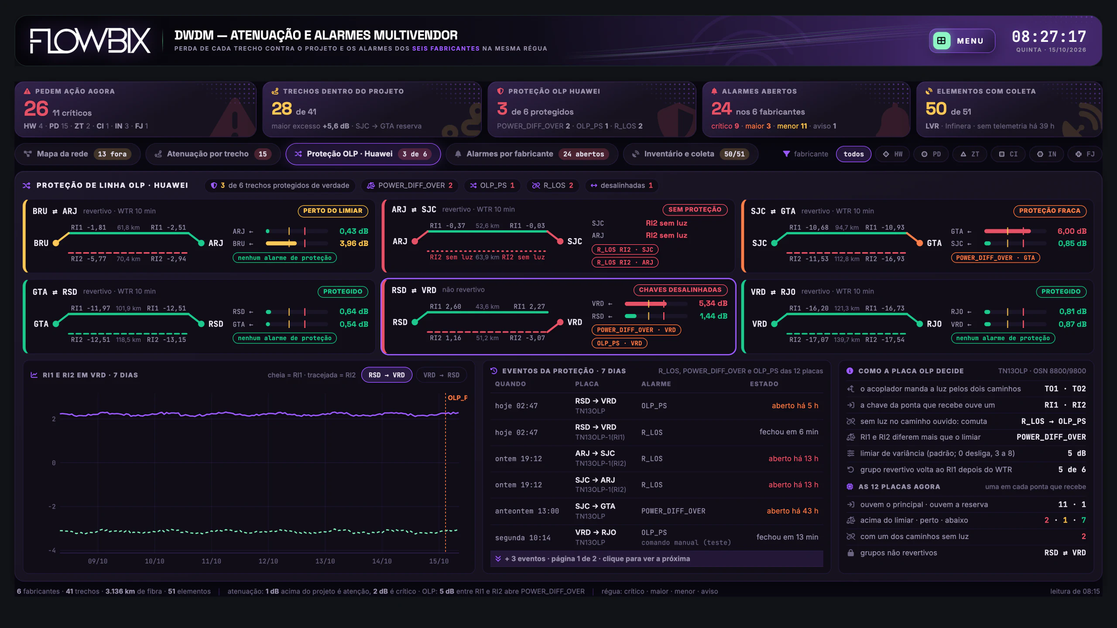Click shield icon on Proteção OLP Huawei card
Image resolution: width=1117 pixels, height=628 pixels.
pyautogui.click(x=500, y=91)
